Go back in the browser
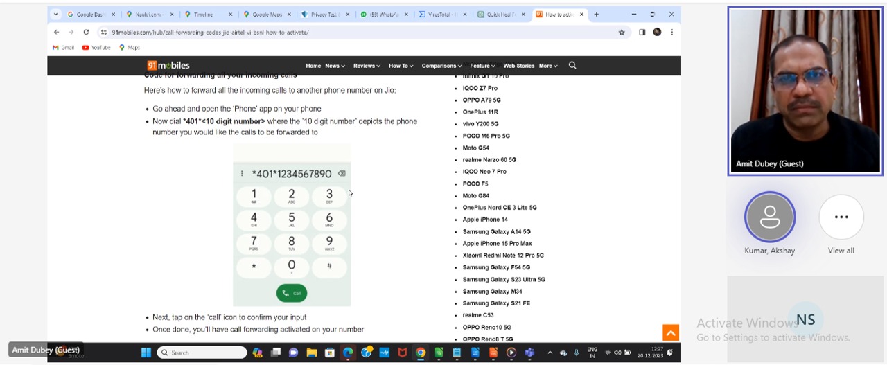This screenshot has height=365, width=887. pos(57,32)
